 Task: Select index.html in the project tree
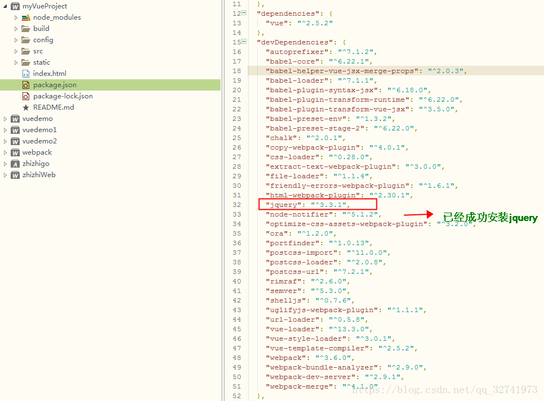pyautogui.click(x=50, y=74)
